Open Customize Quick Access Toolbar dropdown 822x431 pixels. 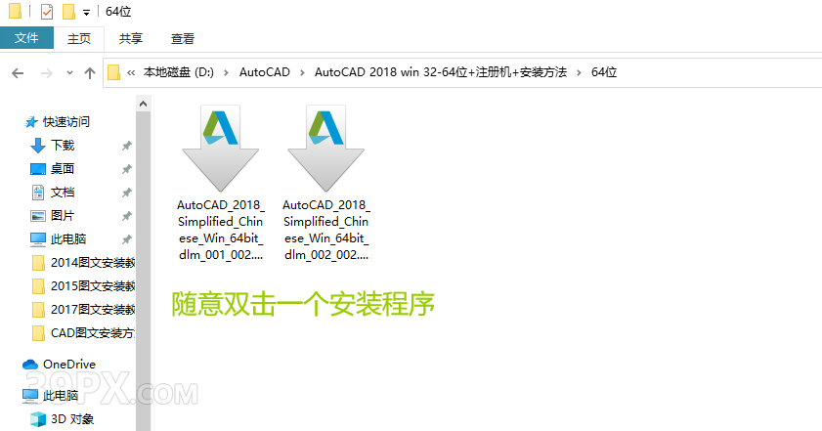tap(86, 12)
